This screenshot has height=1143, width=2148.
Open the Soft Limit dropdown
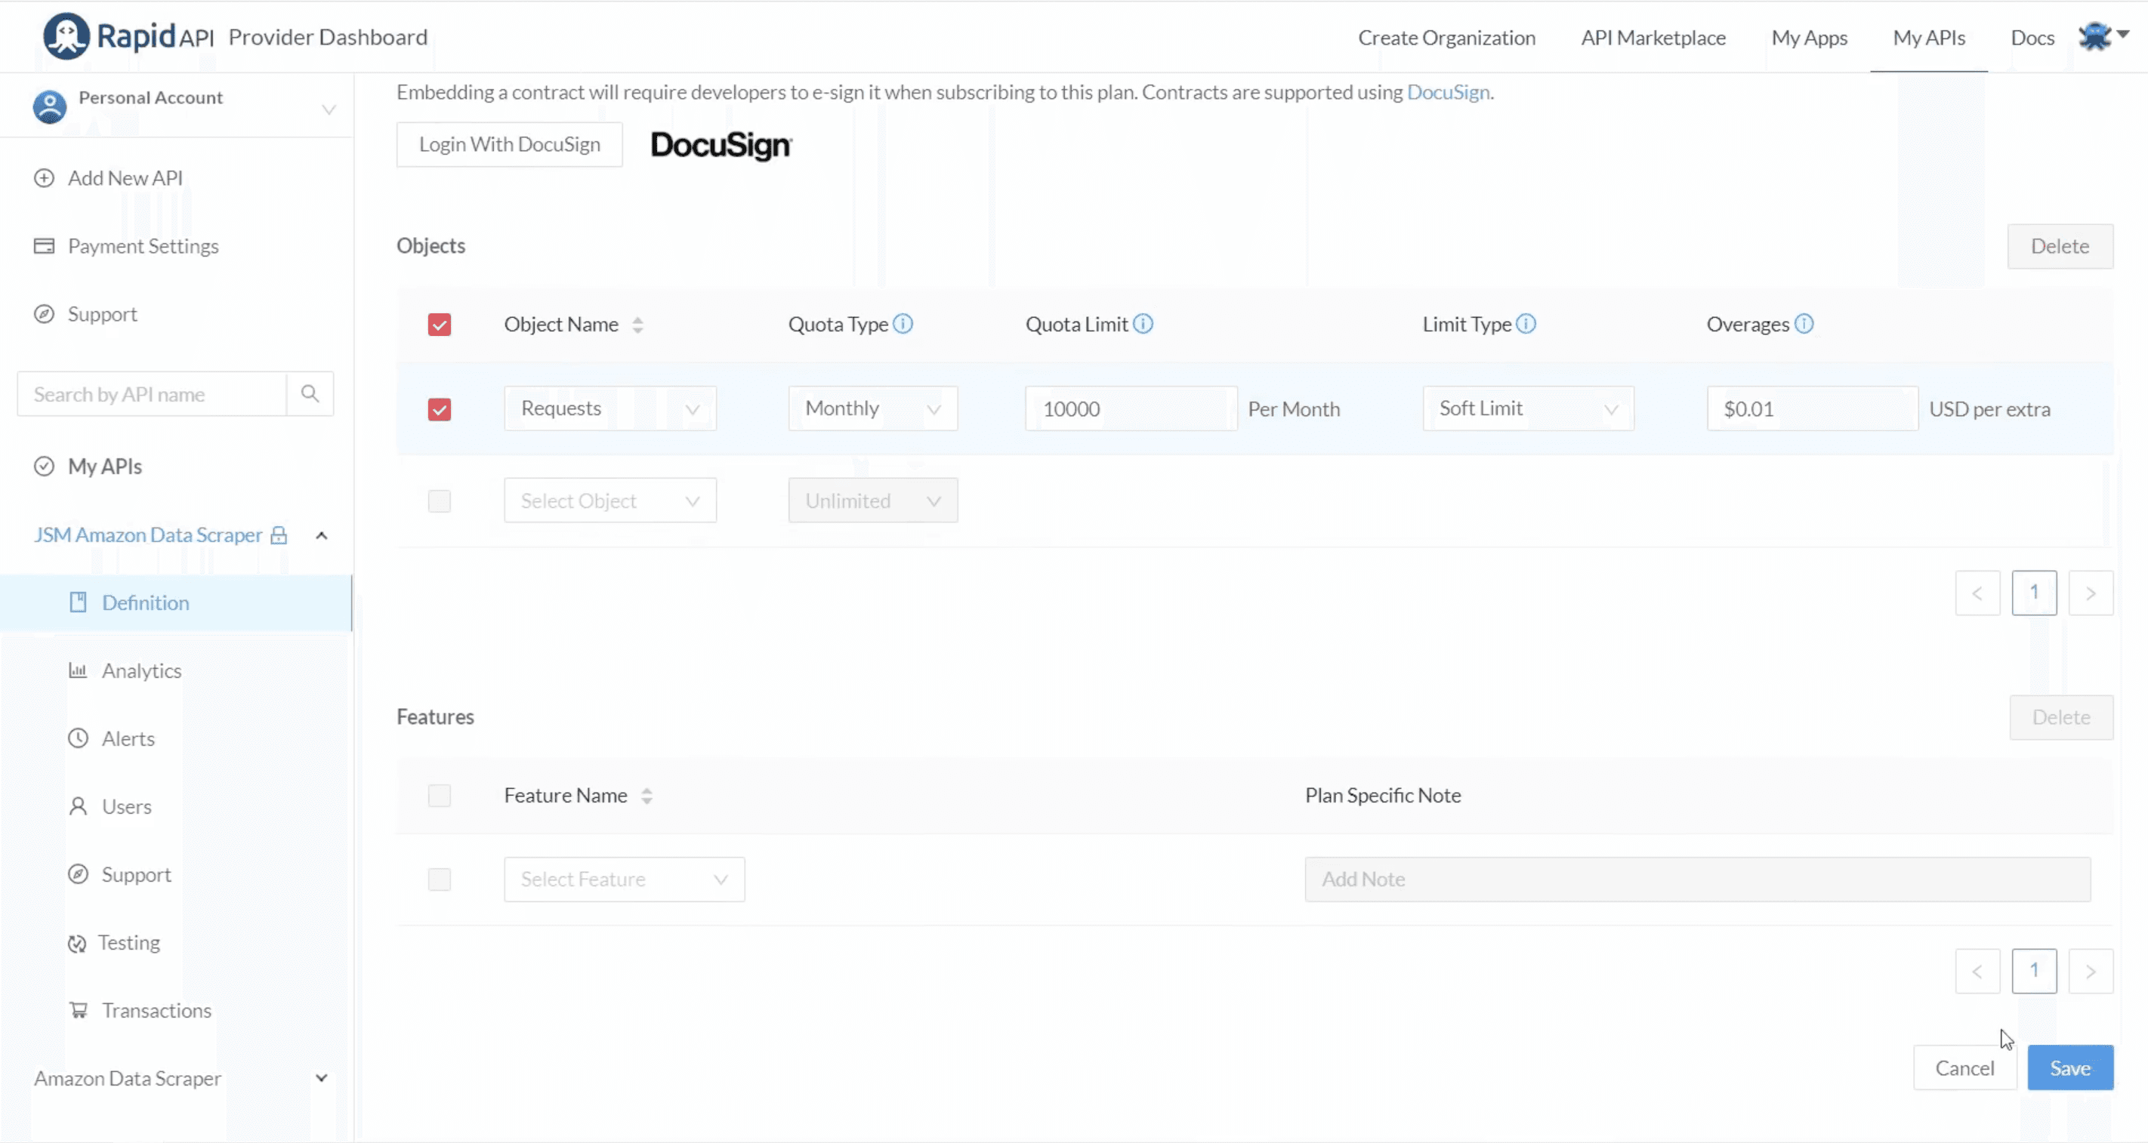[x=1529, y=408]
